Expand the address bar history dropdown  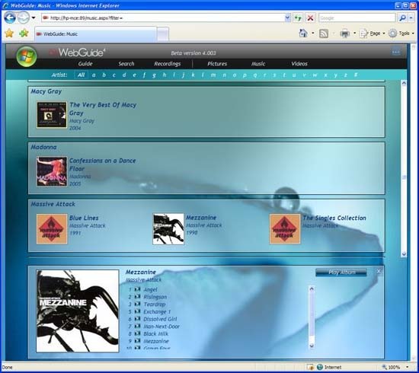click(287, 18)
